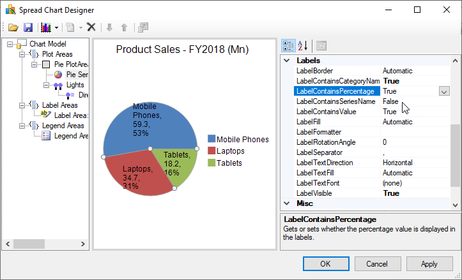Select the Label Areas tree item
Screen dimensions: 462x280
pyautogui.click(x=59, y=105)
